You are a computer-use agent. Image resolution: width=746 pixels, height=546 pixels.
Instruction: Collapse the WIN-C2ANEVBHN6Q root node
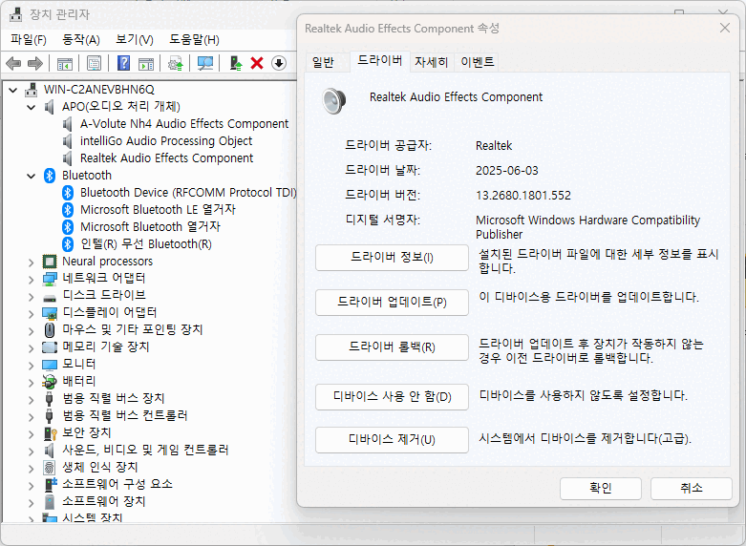[12, 90]
